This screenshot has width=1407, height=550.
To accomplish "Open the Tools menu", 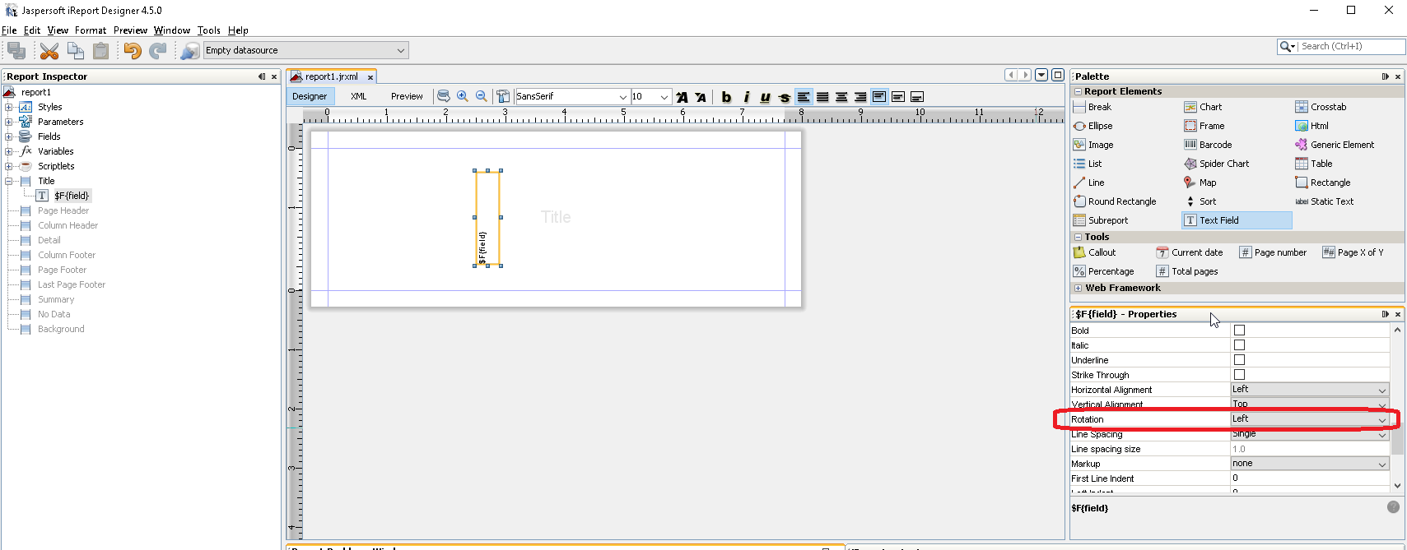I will click(209, 30).
